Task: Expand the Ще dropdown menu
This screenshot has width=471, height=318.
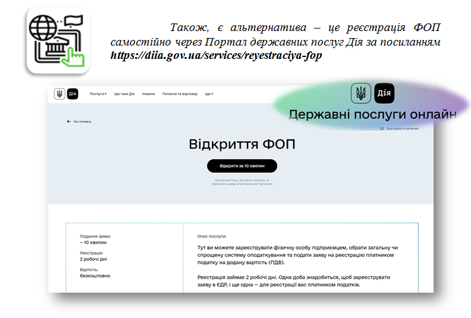Action: [209, 94]
